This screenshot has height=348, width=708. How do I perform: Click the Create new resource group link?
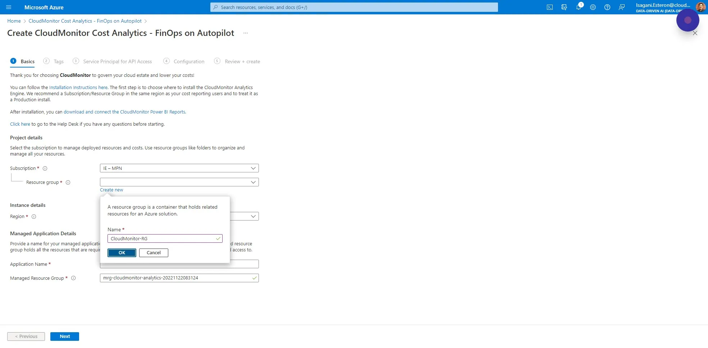[111, 190]
